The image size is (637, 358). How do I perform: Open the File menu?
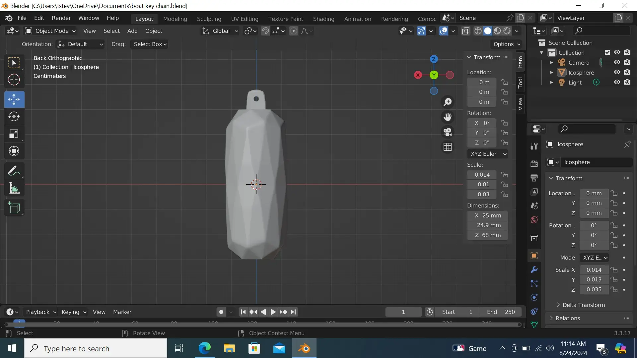[22, 18]
